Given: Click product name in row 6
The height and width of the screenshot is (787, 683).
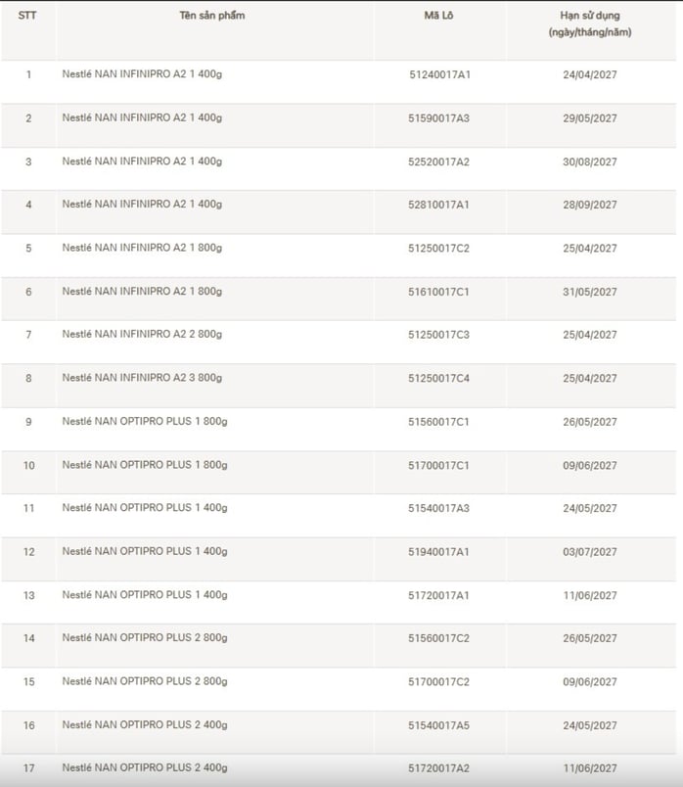Looking at the screenshot, I should pos(142,292).
